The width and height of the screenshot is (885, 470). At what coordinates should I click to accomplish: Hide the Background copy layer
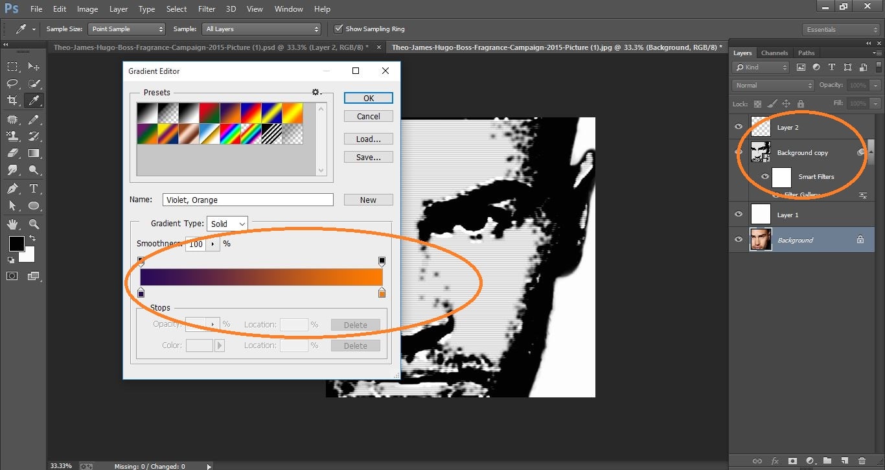coord(738,152)
